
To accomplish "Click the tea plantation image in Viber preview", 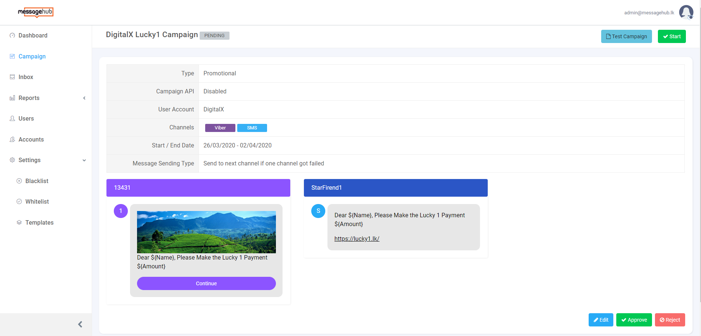I will click(x=206, y=232).
